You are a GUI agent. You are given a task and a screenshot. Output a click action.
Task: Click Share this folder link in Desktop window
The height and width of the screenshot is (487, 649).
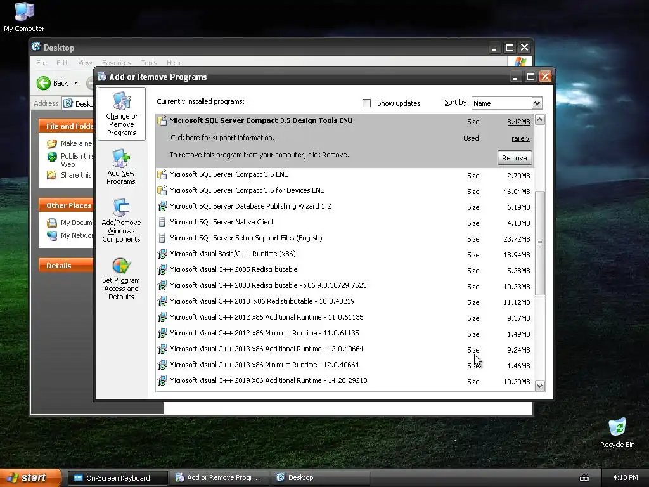point(76,175)
